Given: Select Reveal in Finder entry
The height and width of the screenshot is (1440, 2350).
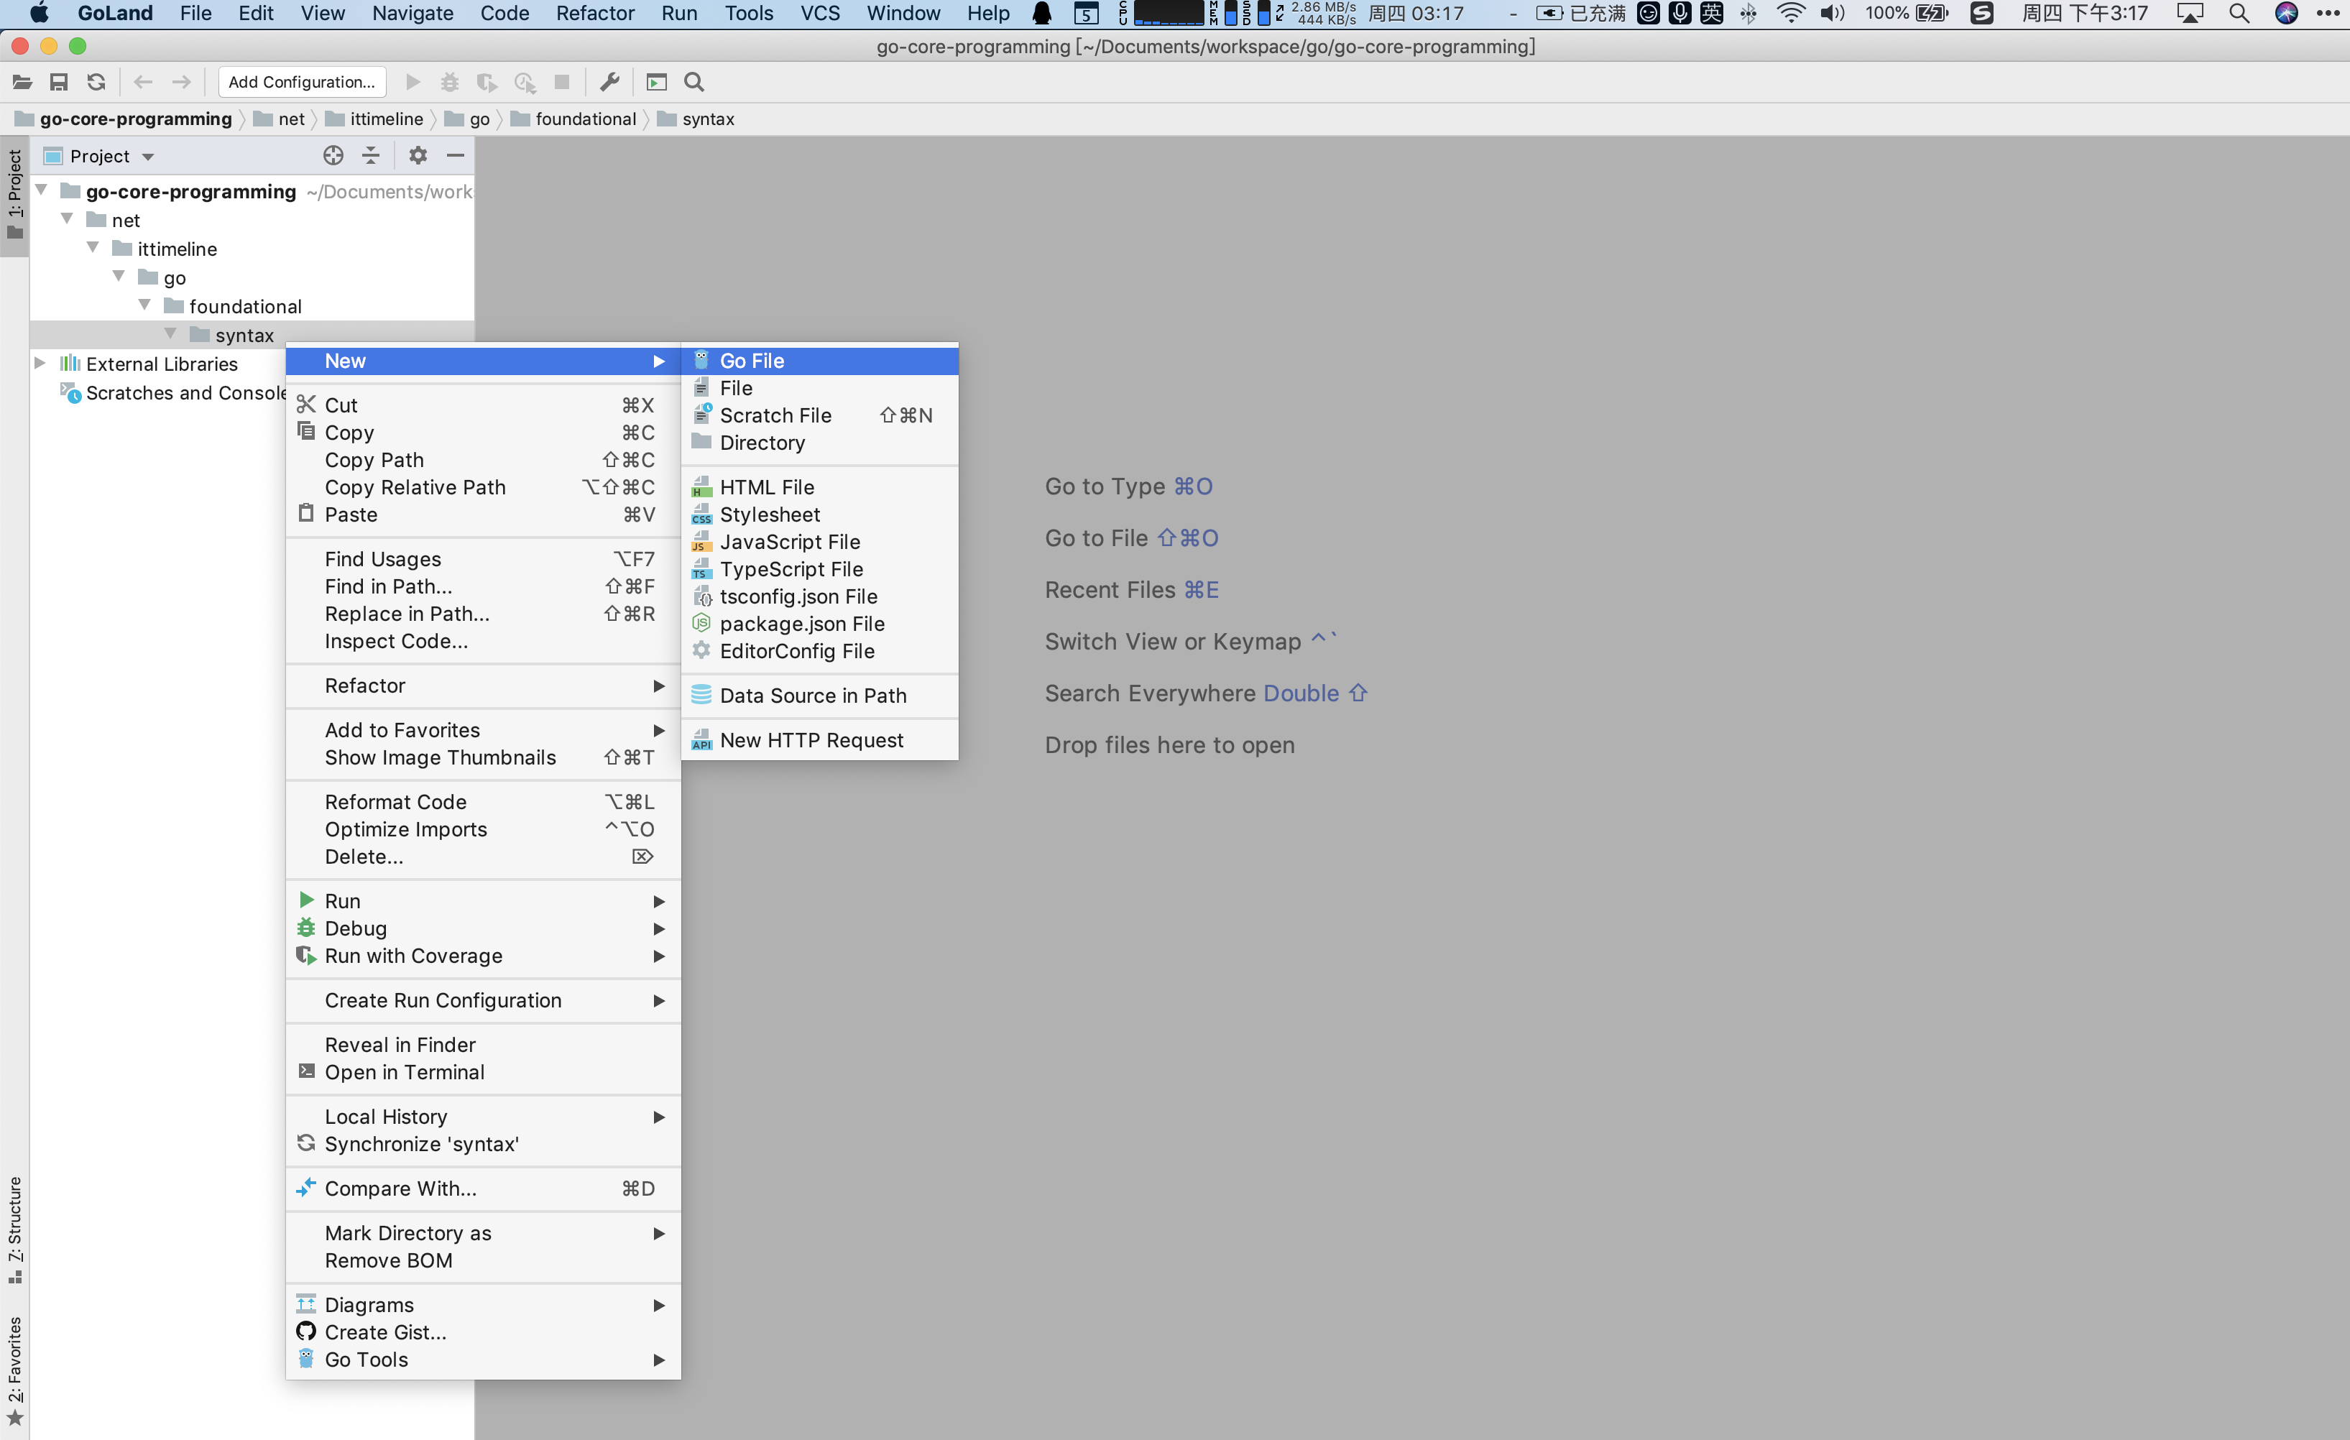Looking at the screenshot, I should click(483, 1046).
